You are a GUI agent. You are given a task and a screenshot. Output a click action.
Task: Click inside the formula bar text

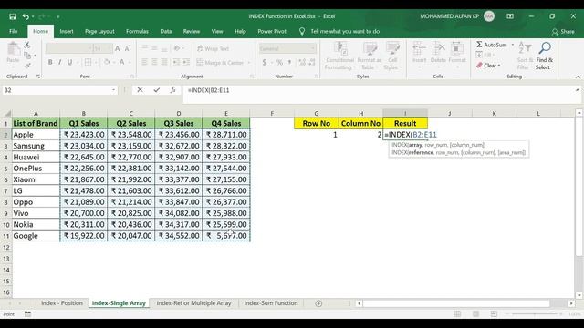pyautogui.click(x=209, y=90)
